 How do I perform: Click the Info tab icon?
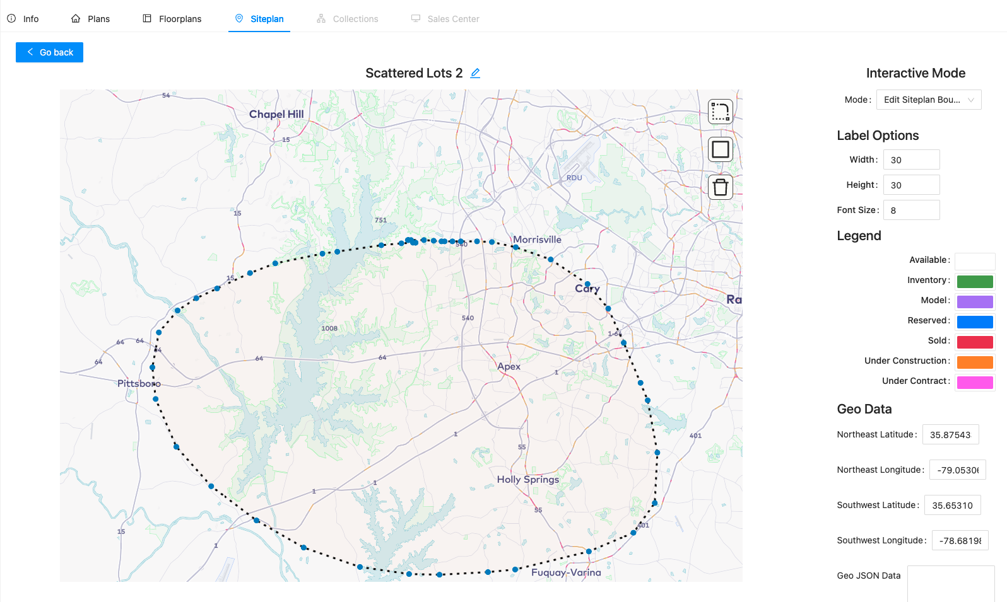coord(11,19)
